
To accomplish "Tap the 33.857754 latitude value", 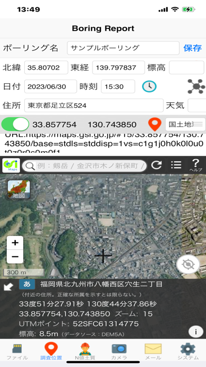I will 54,124.
